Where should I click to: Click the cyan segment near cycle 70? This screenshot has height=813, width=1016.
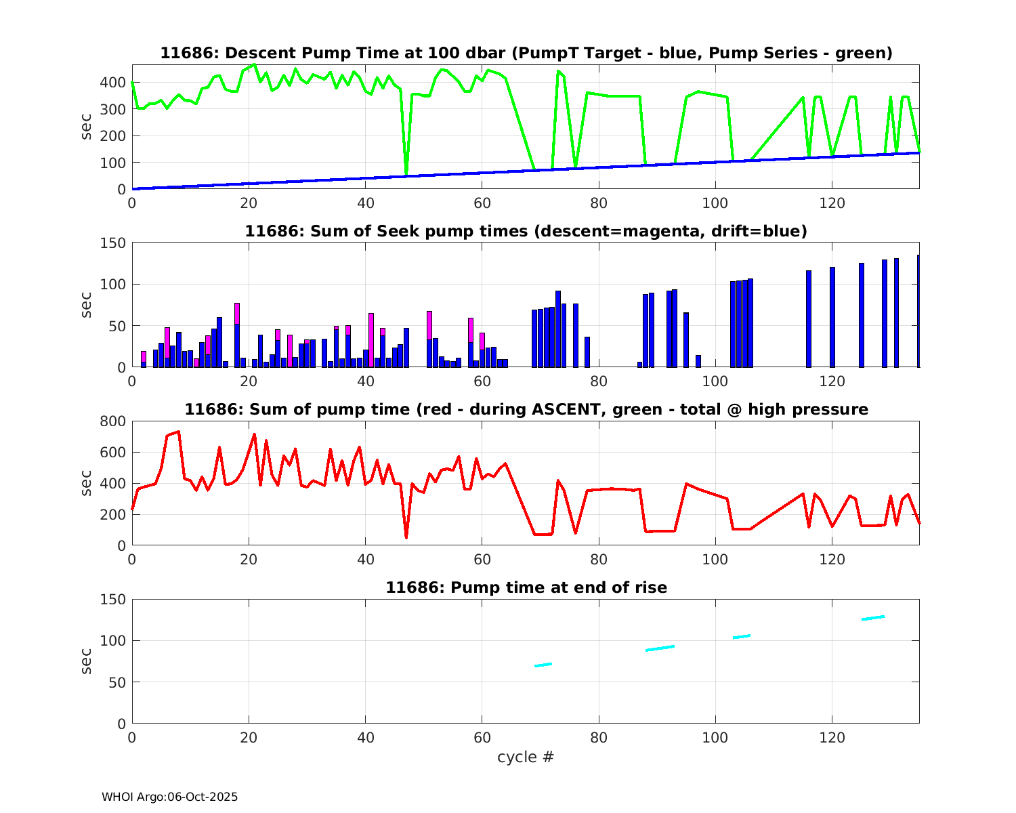tap(543, 665)
